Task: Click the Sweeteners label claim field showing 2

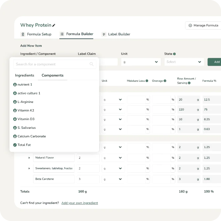Action: click(88, 168)
